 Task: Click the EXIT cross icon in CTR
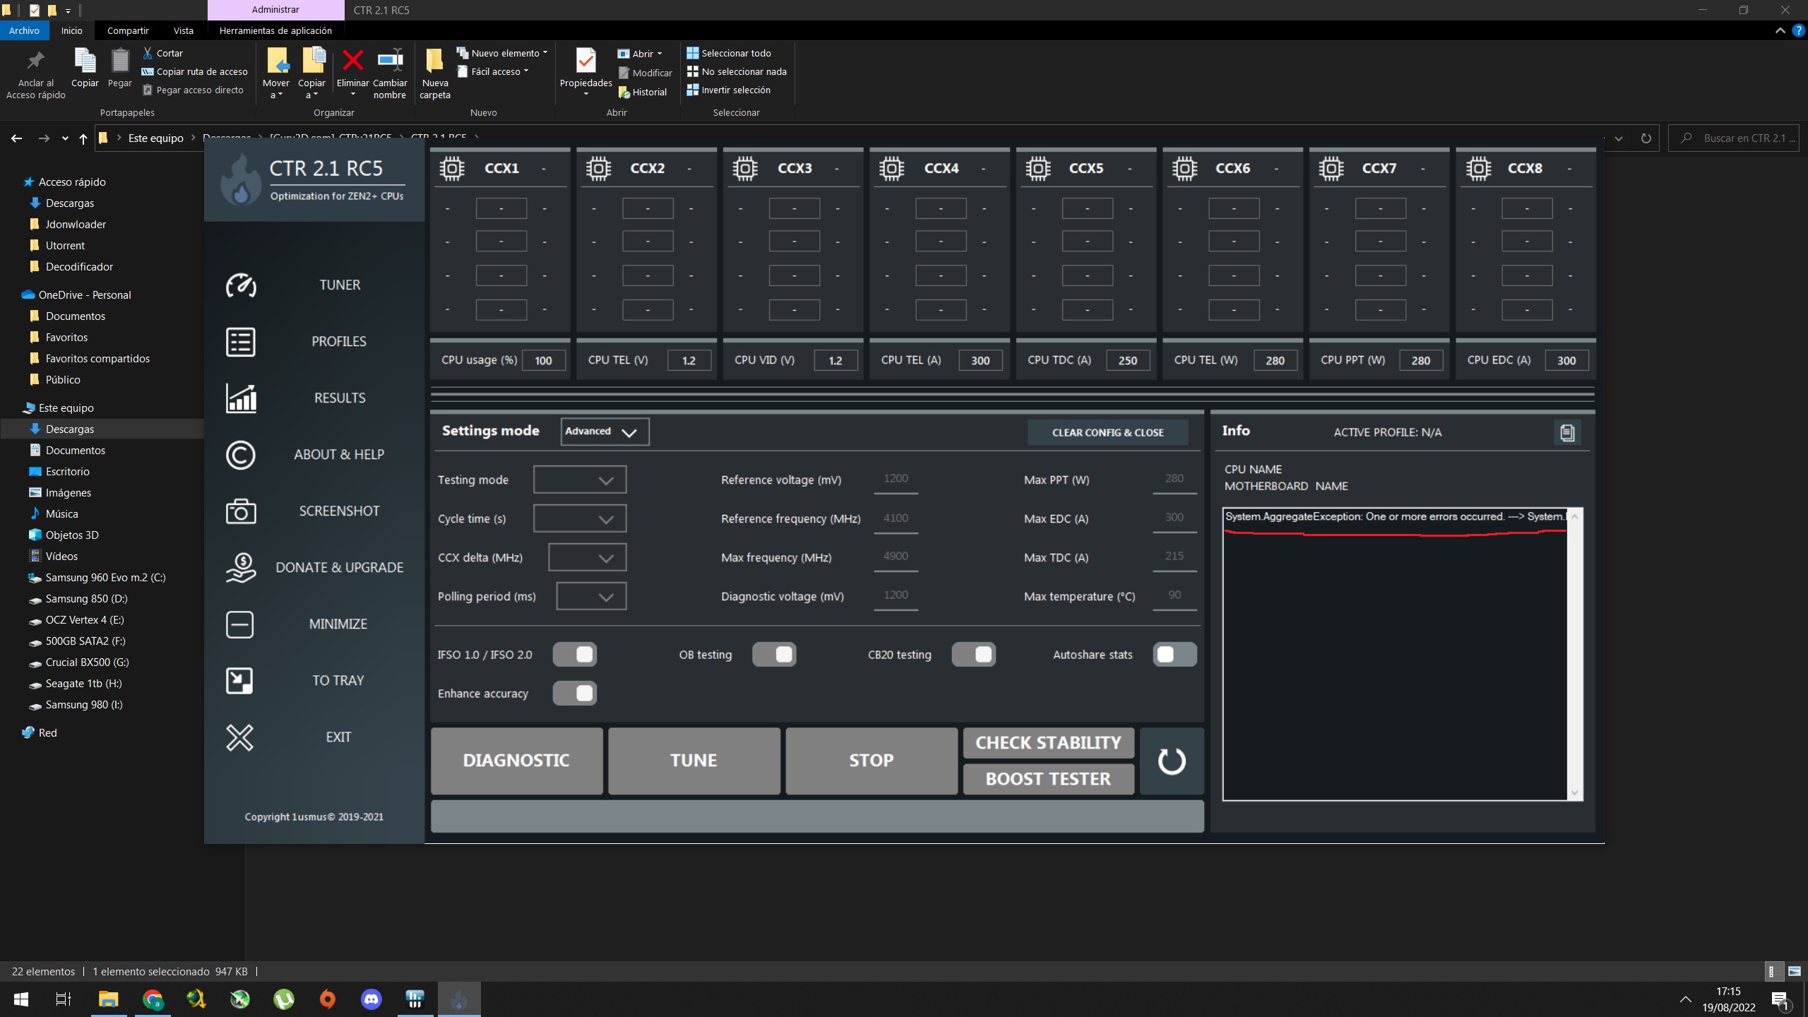click(239, 737)
